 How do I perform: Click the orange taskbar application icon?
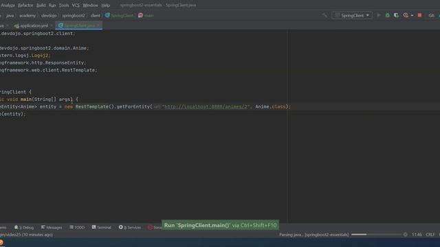click(1, 243)
